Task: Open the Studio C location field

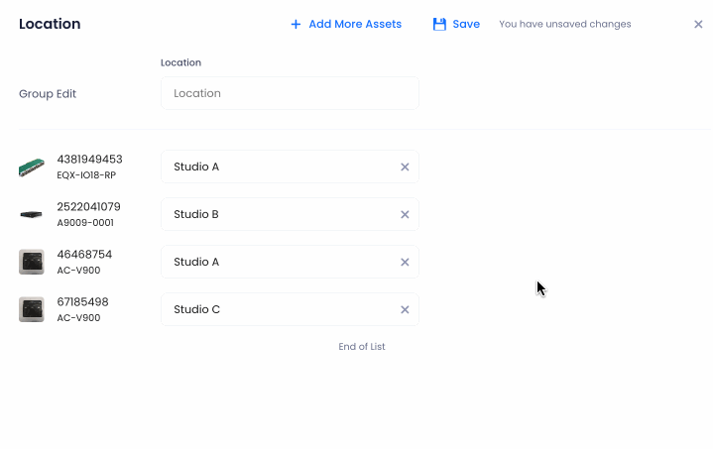Action: pyautogui.click(x=290, y=309)
